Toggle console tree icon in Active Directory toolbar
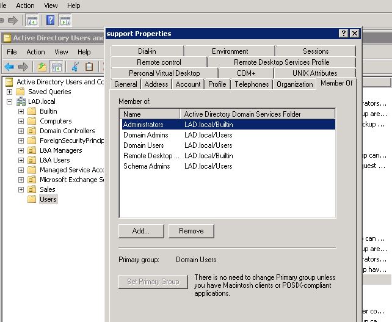This screenshot has width=392, height=322. (57, 67)
